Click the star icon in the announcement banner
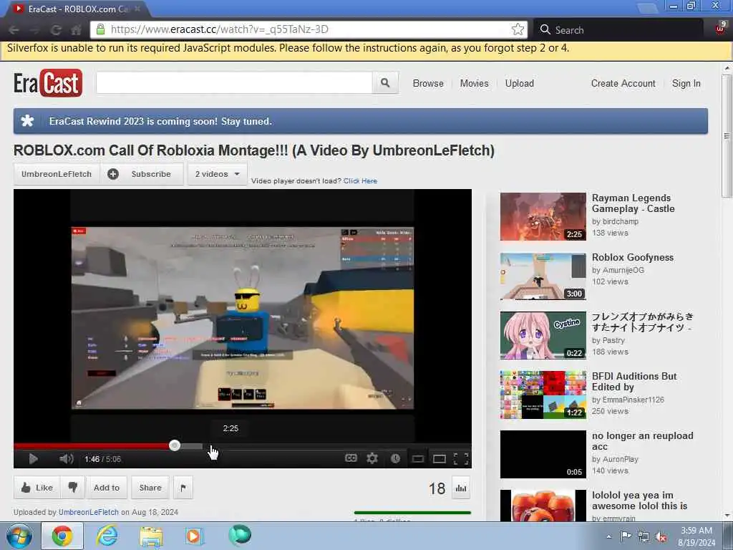The height and width of the screenshot is (550, 733). click(28, 121)
